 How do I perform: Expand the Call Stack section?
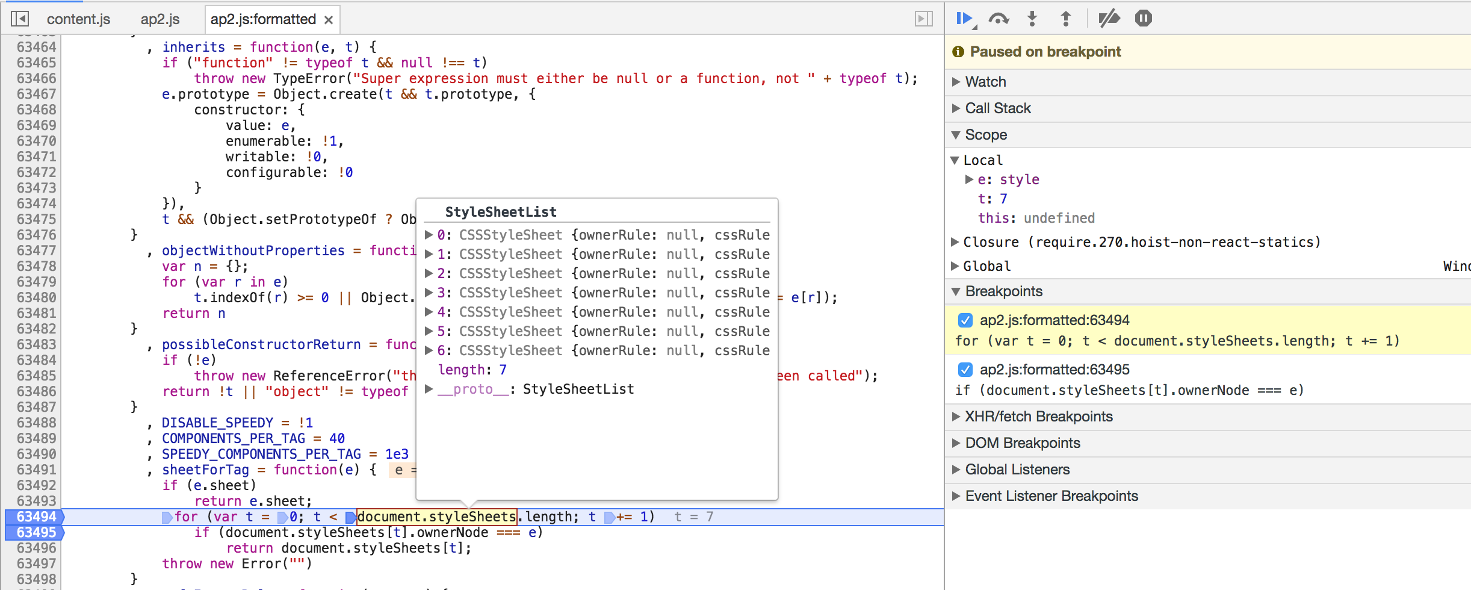click(x=955, y=108)
